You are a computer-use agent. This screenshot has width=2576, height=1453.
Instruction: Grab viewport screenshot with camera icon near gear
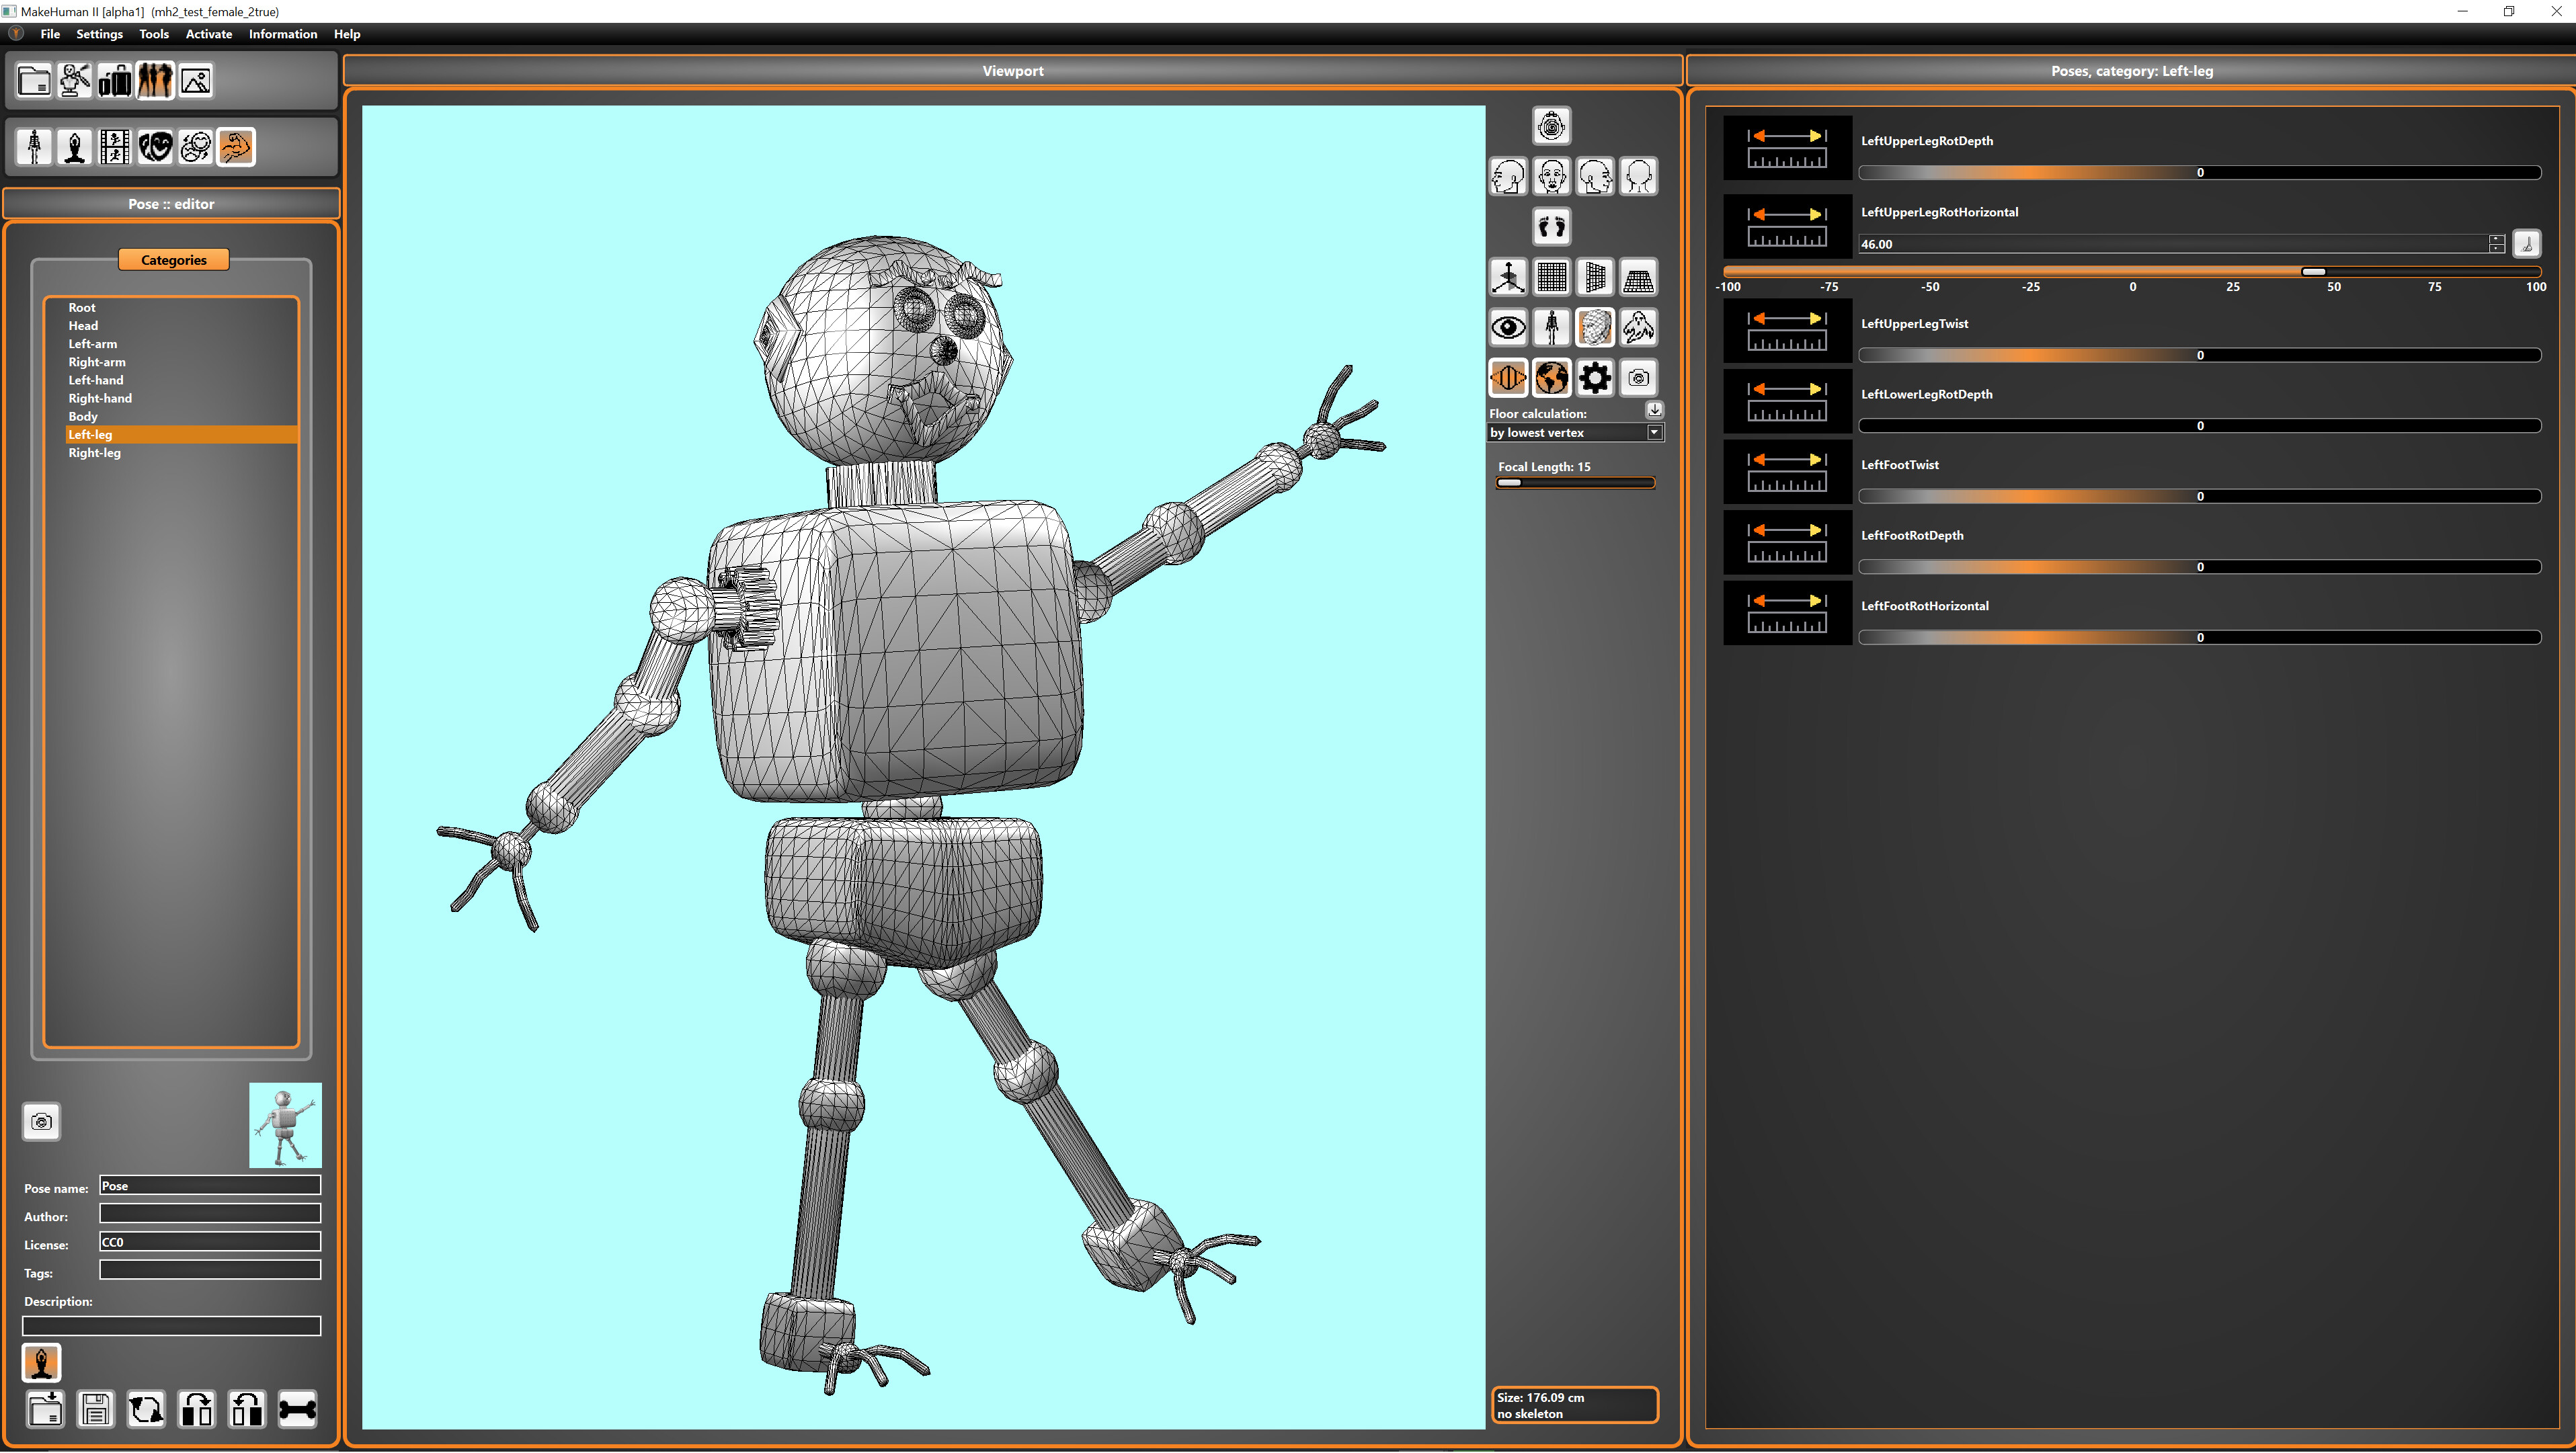[1638, 378]
